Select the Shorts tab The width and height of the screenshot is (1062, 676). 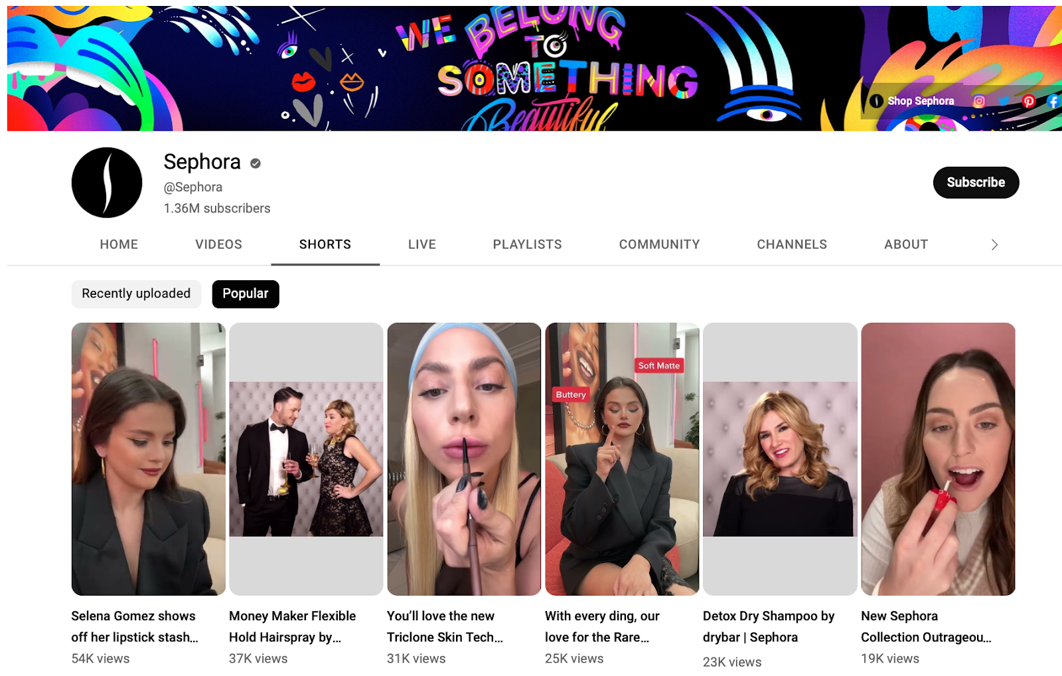325,244
